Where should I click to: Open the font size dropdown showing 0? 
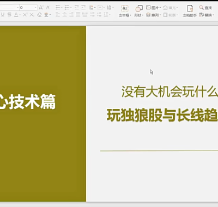[35, 8]
